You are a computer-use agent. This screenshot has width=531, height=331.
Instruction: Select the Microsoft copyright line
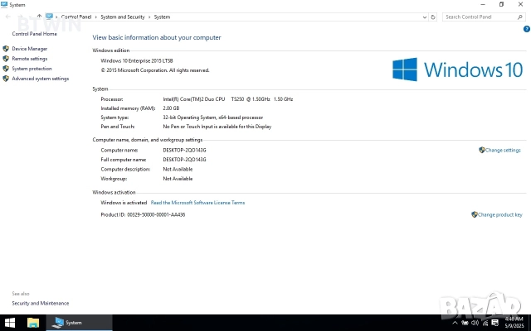pos(155,70)
